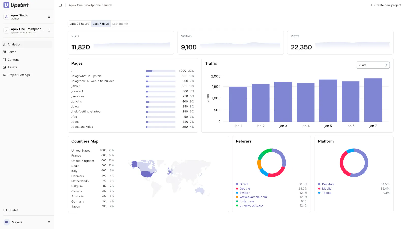
Task: Toggle the sidebar panel icon
Action: 60,5
